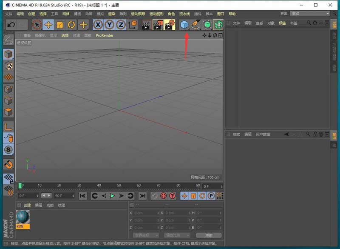Click the preview range slider arrows
This screenshot has width=340, height=249.
(x=46, y=196)
